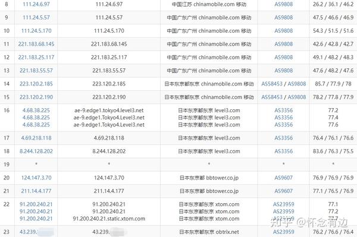Click the AS9808 link in hop 8 row
Viewport: 357px width, 237px height.
pyautogui.click(x=283, y=4)
